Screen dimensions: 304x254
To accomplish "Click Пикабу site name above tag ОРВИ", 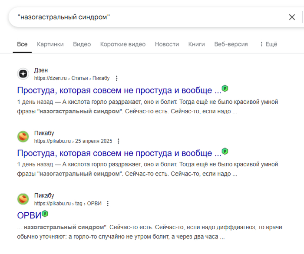I will coord(44,195).
